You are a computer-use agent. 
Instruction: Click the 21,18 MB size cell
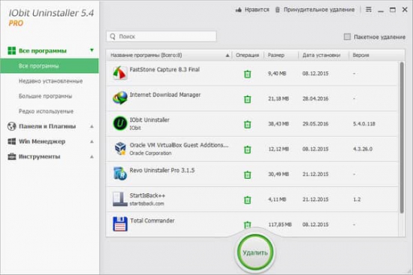279,98
